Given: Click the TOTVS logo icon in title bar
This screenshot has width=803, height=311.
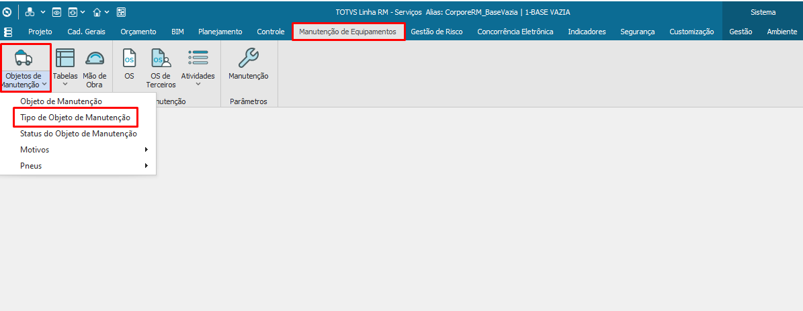Looking at the screenshot, I should pyautogui.click(x=7, y=12).
